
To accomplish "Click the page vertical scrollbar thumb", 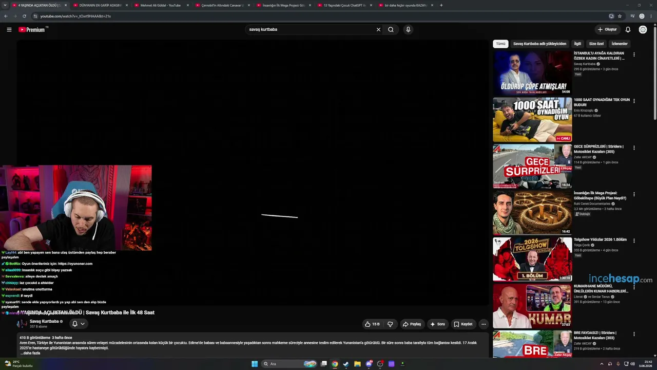I will [654, 73].
